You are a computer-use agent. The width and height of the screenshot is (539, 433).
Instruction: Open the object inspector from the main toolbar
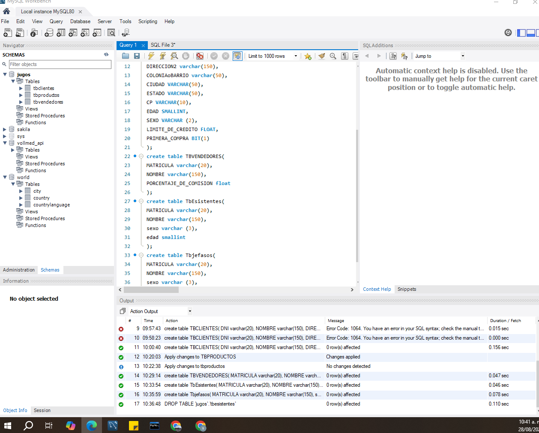[x=34, y=33]
